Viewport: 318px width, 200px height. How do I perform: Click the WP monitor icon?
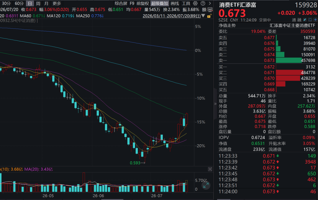210,9
